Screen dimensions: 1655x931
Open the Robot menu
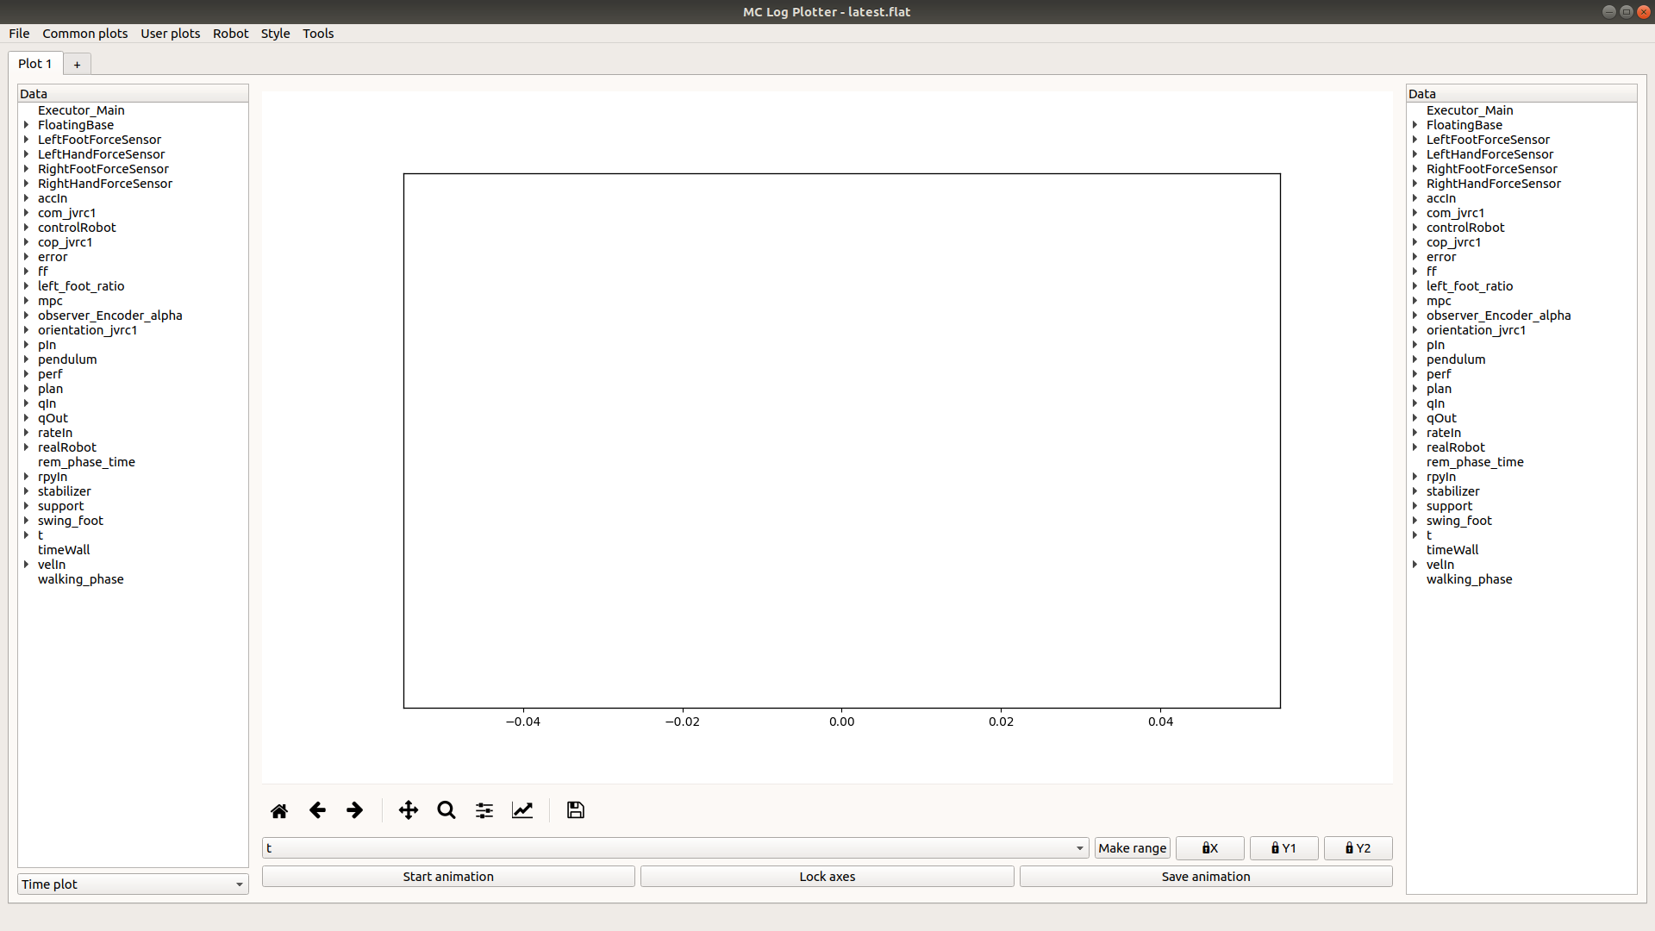[x=229, y=32]
